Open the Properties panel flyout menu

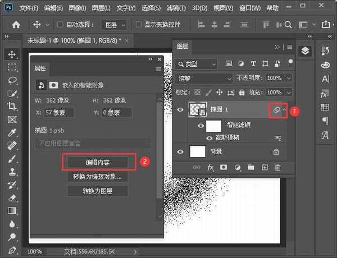pos(158,69)
